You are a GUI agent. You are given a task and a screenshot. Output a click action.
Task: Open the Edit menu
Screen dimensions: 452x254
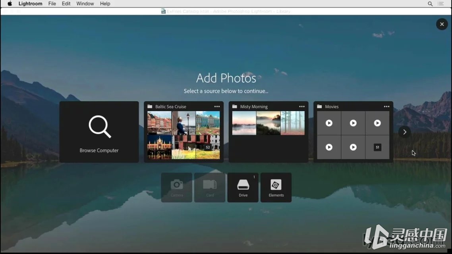[66, 4]
